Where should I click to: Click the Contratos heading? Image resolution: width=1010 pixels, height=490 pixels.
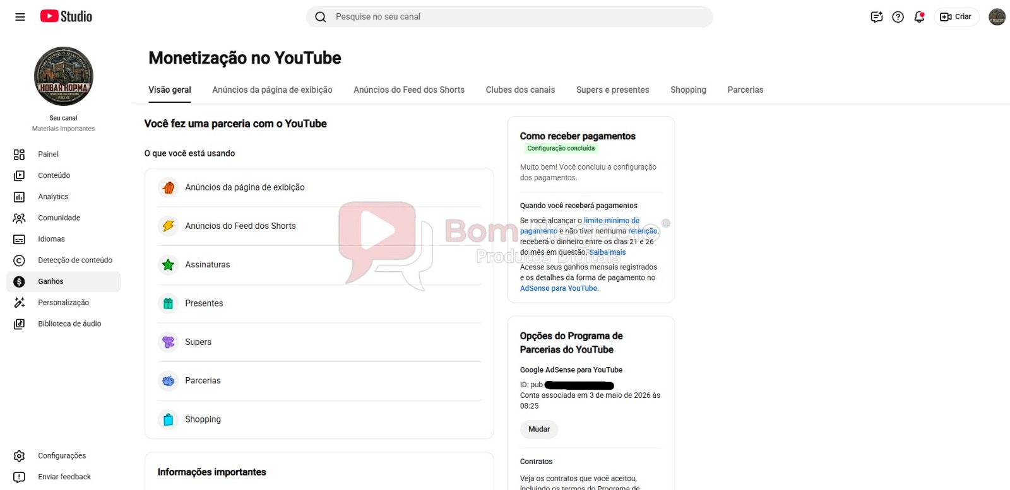(x=536, y=462)
